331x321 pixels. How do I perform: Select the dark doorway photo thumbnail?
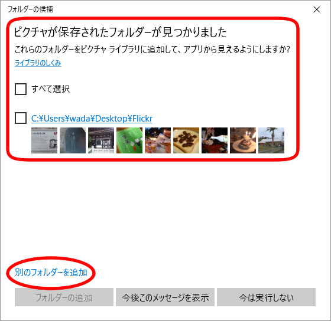pyautogui.click(x=73, y=140)
